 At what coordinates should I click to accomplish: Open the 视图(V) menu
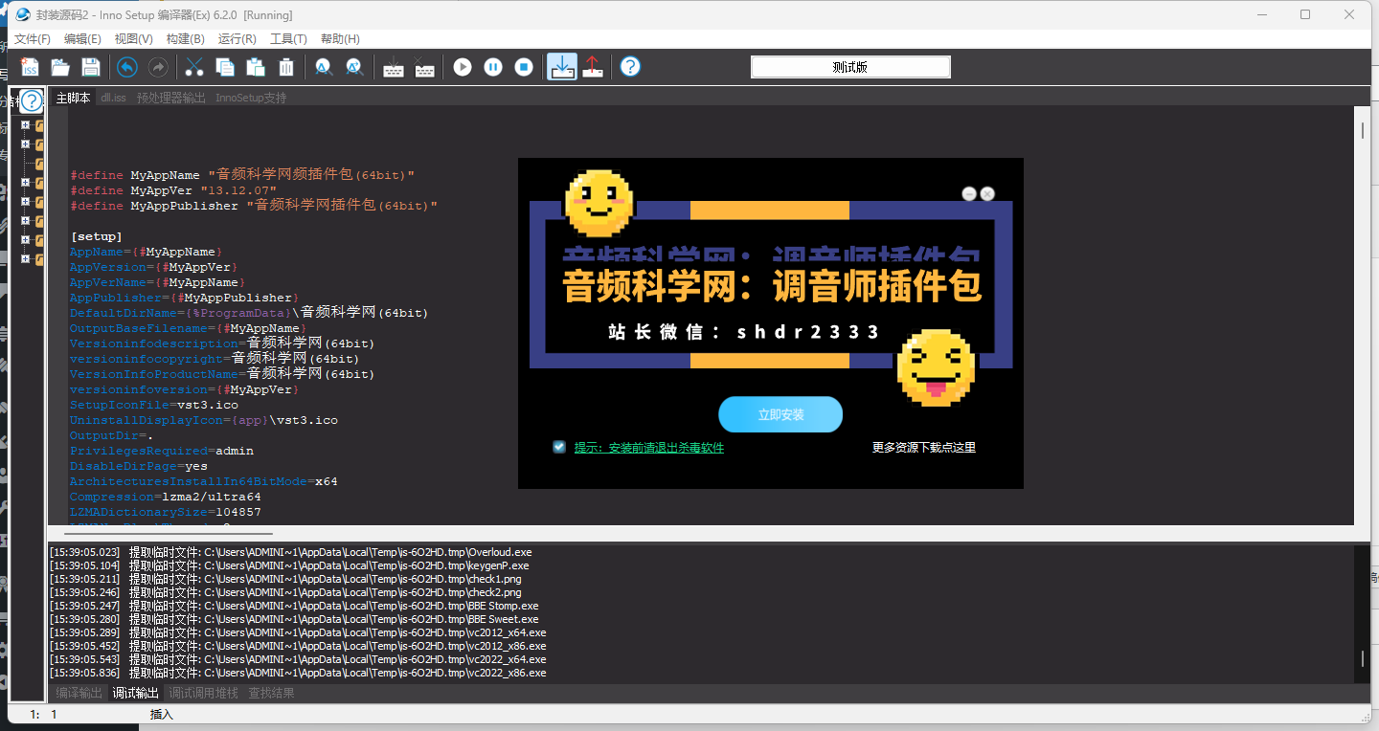pos(133,39)
